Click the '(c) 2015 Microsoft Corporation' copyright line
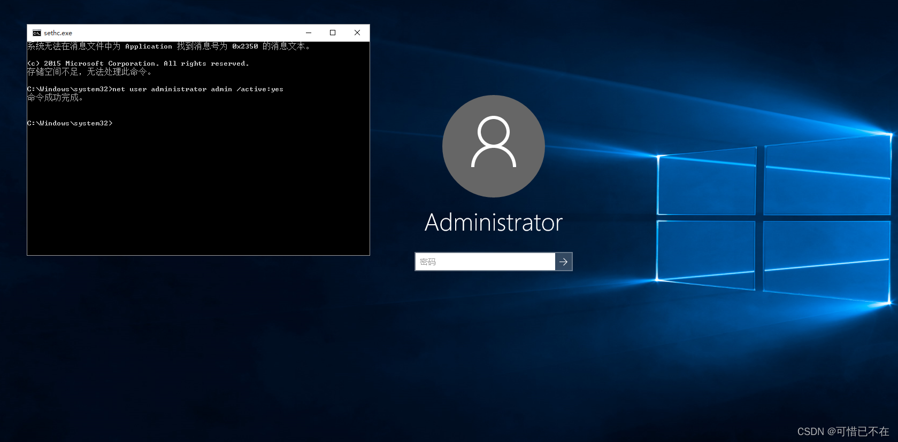 [x=138, y=64]
